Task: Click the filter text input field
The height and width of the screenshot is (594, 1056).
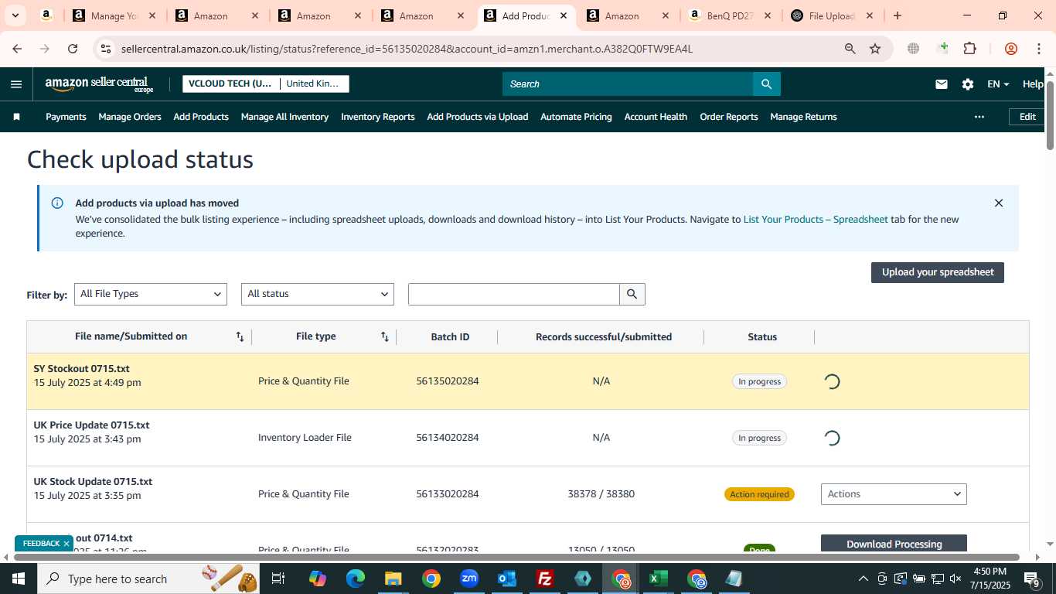Action: (514, 294)
